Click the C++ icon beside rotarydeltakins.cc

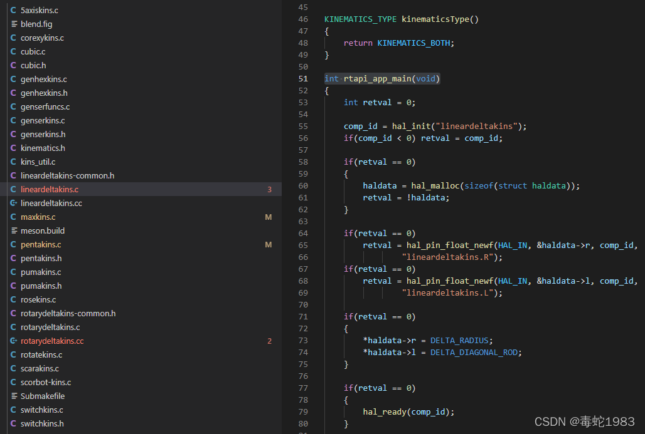(14, 341)
